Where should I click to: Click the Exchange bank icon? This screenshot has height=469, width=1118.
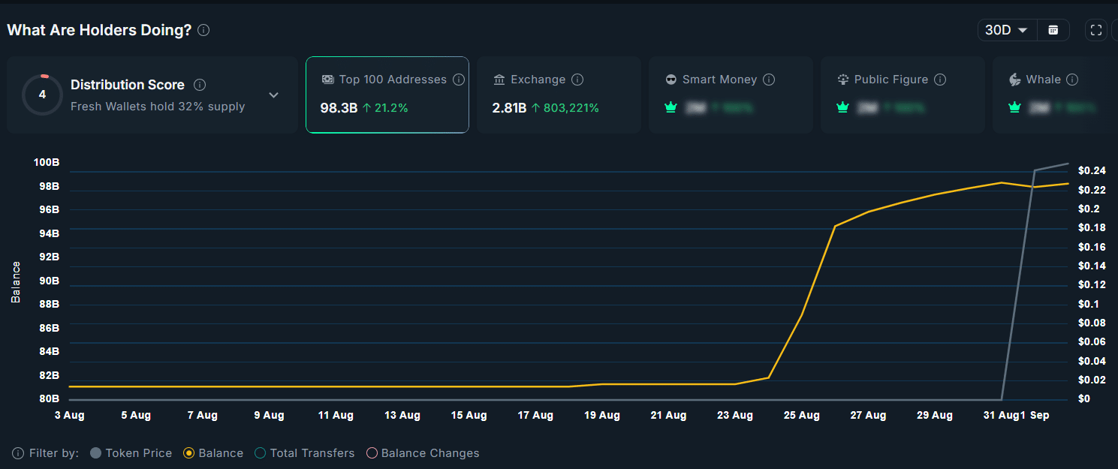499,80
